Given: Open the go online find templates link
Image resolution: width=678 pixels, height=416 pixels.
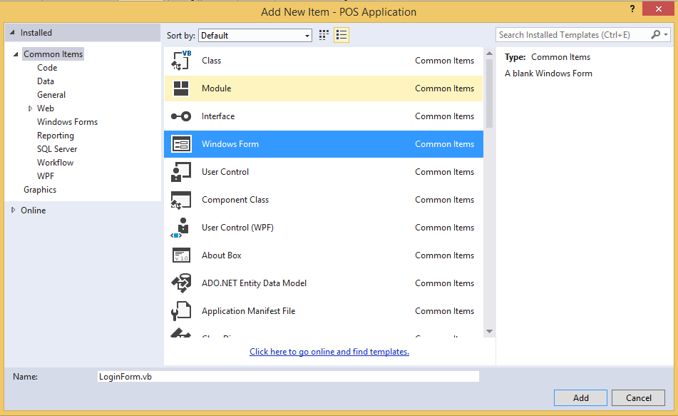Looking at the screenshot, I should [329, 352].
